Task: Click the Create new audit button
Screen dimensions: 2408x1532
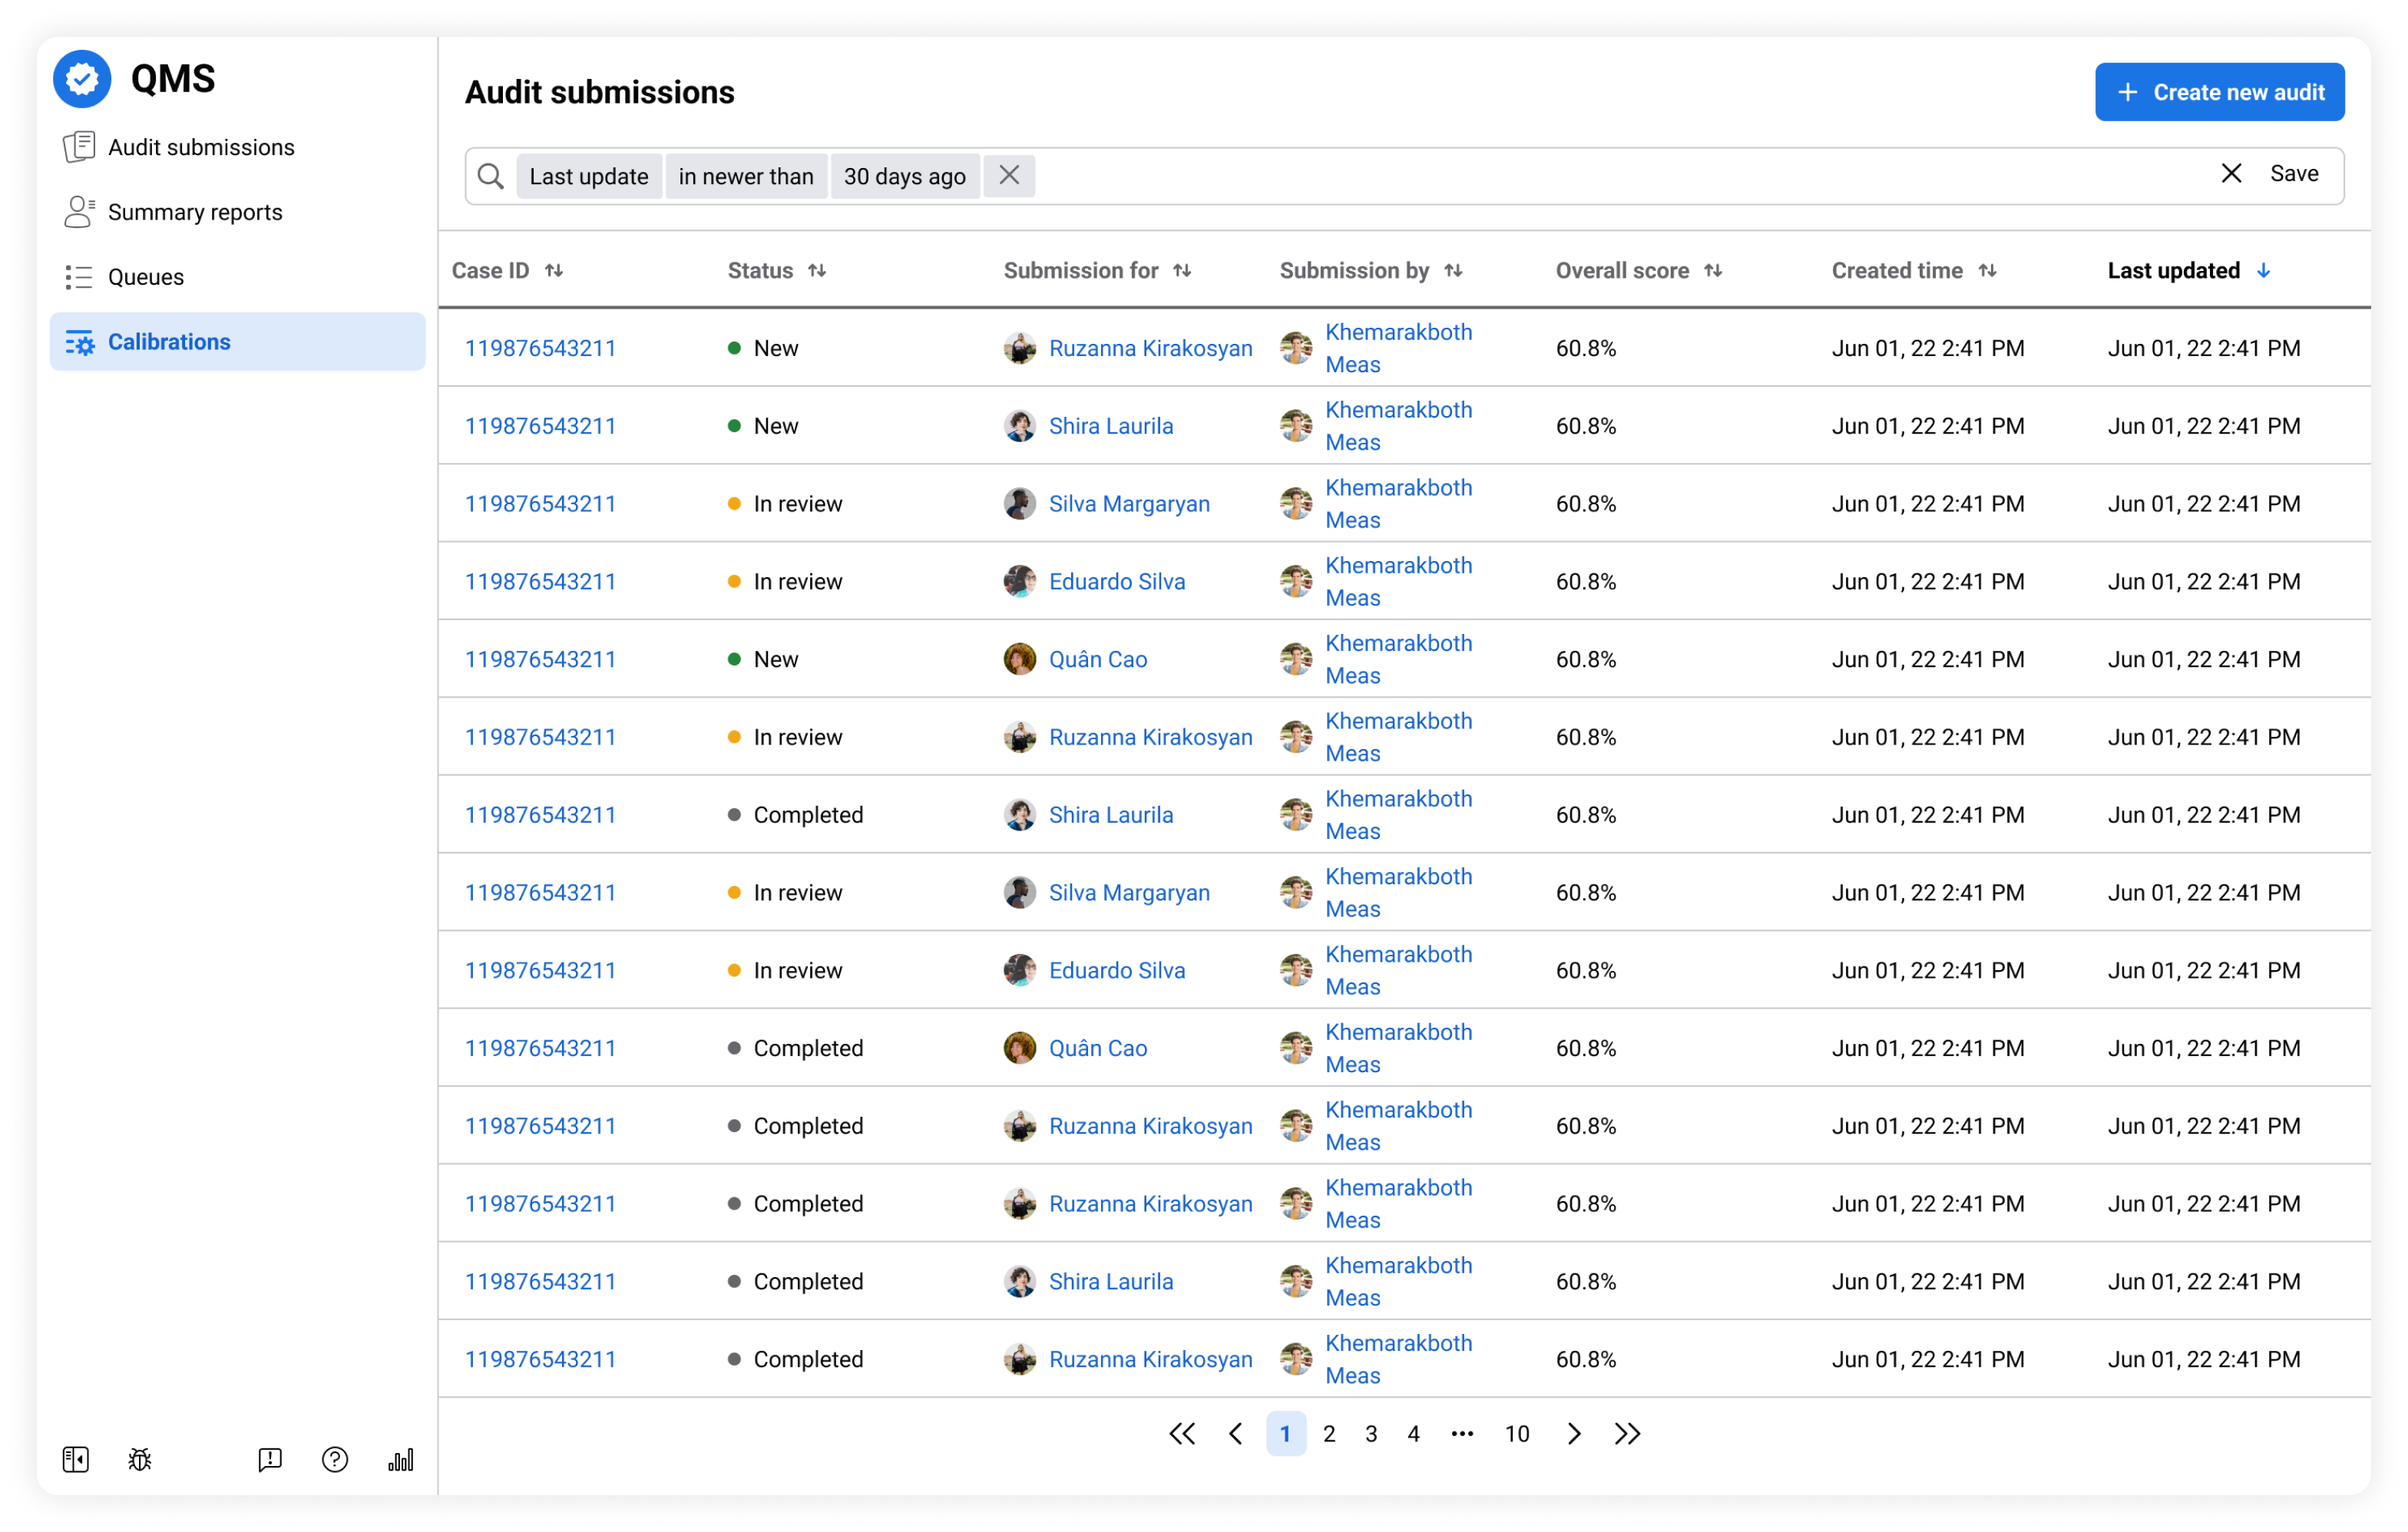Action: (x=2219, y=93)
